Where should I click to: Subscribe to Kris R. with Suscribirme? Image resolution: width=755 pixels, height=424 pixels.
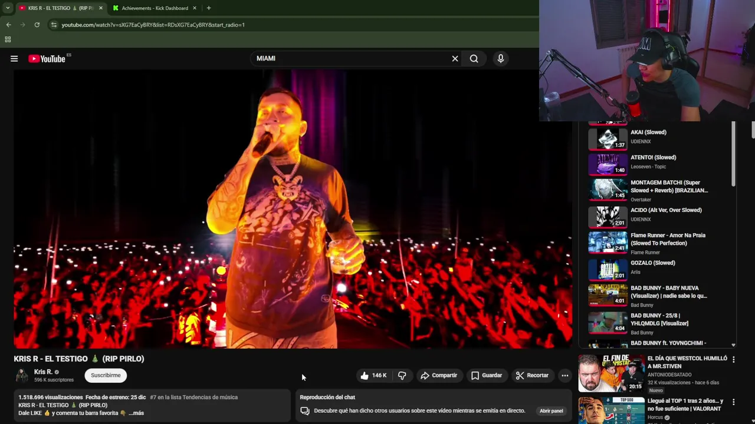pyautogui.click(x=106, y=375)
